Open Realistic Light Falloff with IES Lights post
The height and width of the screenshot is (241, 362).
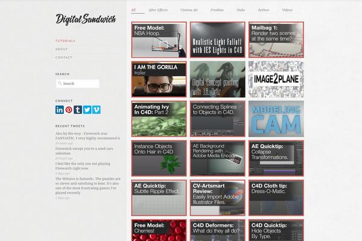click(217, 40)
